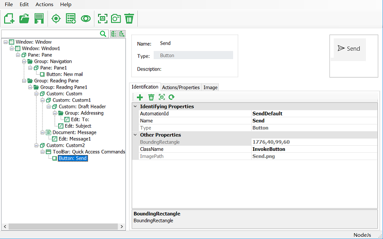Click the circular refresh icon above properties grid
The image size is (383, 239).
[x=172, y=97]
